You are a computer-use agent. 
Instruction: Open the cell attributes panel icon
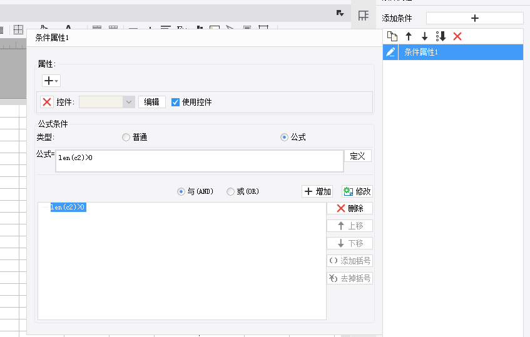(364, 15)
